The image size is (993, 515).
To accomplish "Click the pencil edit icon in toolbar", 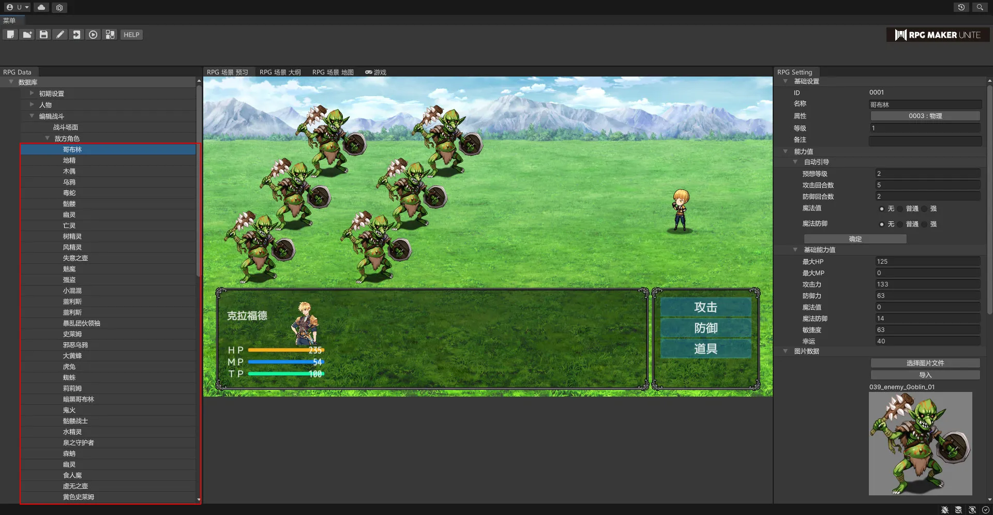I will [x=60, y=35].
